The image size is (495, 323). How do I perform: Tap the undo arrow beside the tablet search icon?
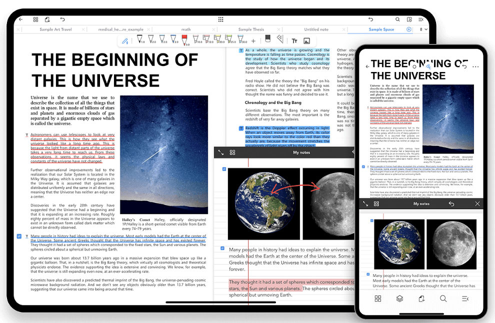(370, 19)
